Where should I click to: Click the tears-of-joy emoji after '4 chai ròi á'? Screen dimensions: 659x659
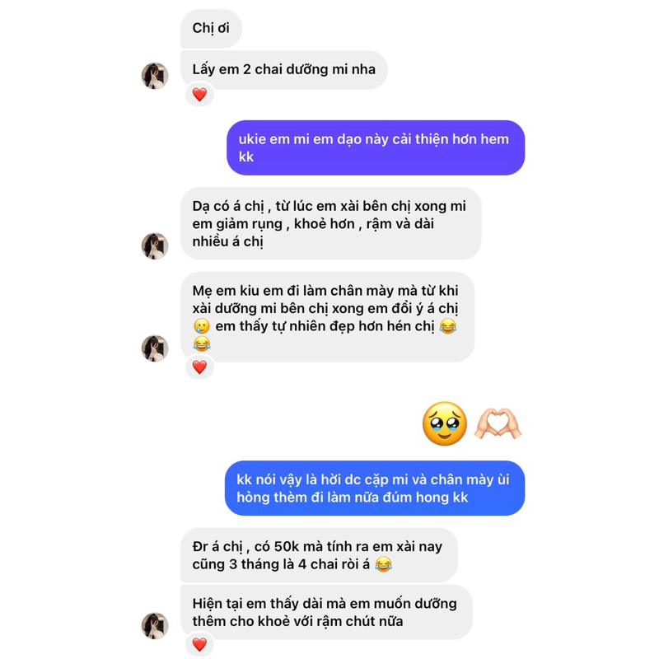tap(383, 564)
